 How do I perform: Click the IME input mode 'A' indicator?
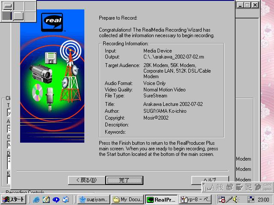211,187
